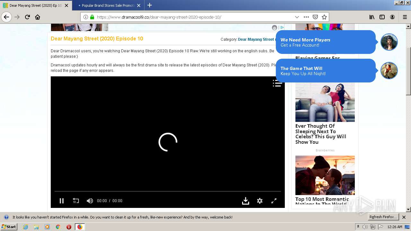Click the Refresh Firefox button
The width and height of the screenshot is (411, 231).
point(383,217)
